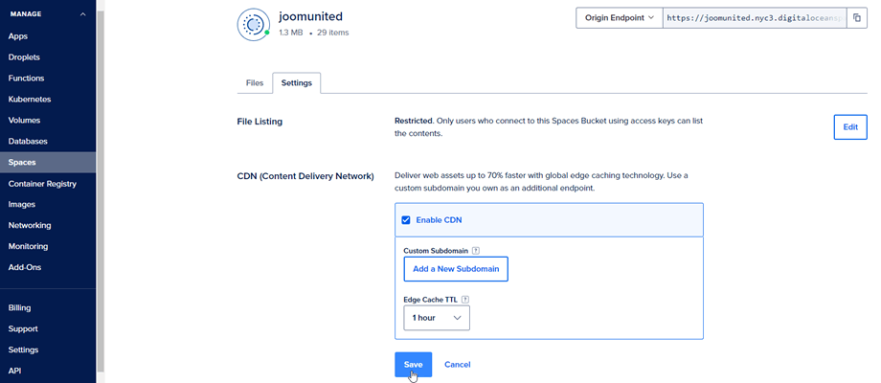Navigate to Billing
This screenshot has width=881, height=383.
19,308
